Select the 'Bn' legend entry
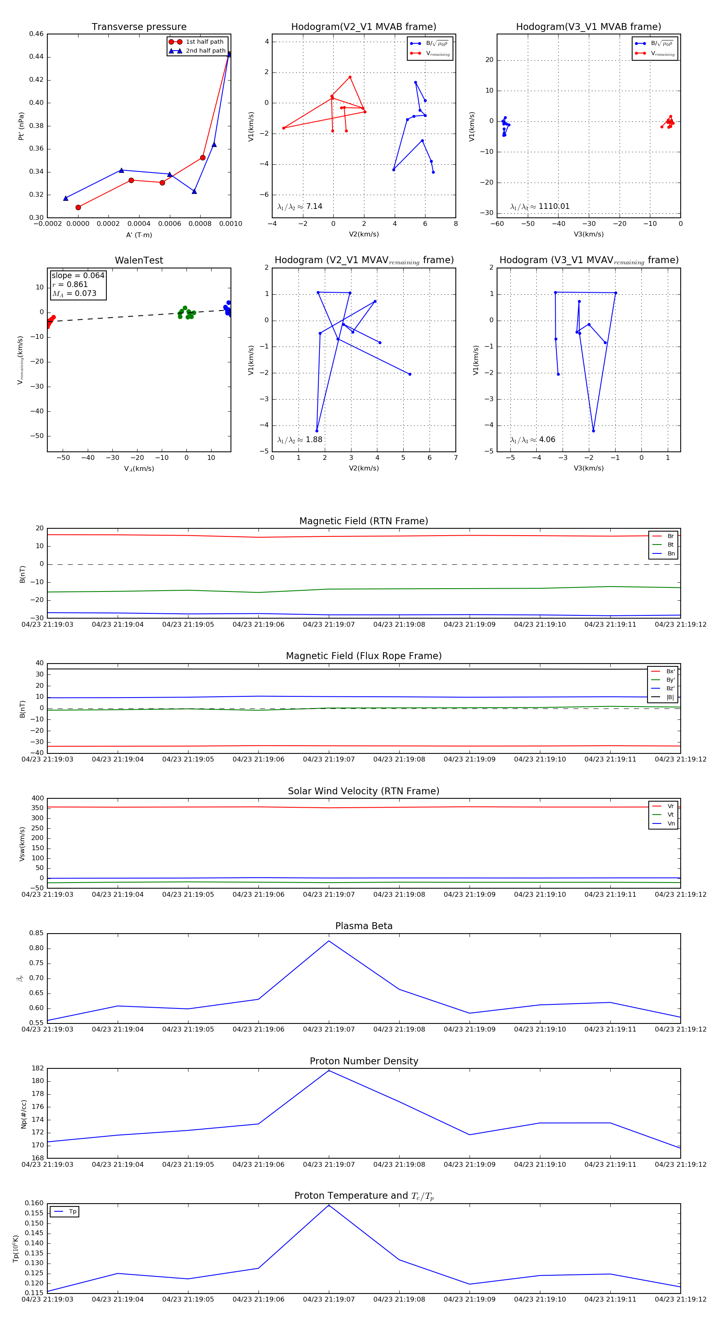The height and width of the screenshot is (1336, 728). click(663, 553)
